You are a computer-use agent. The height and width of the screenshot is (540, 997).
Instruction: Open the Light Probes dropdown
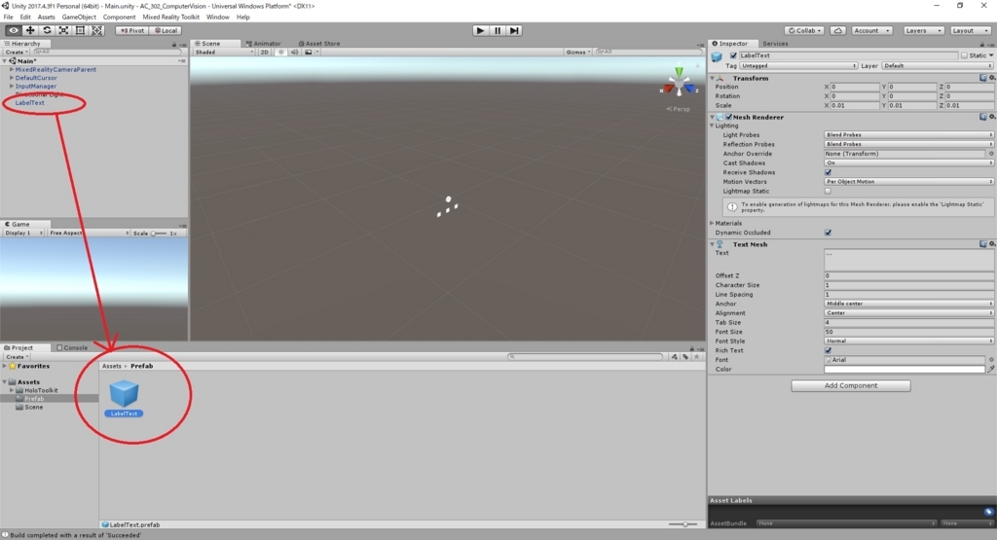point(908,134)
